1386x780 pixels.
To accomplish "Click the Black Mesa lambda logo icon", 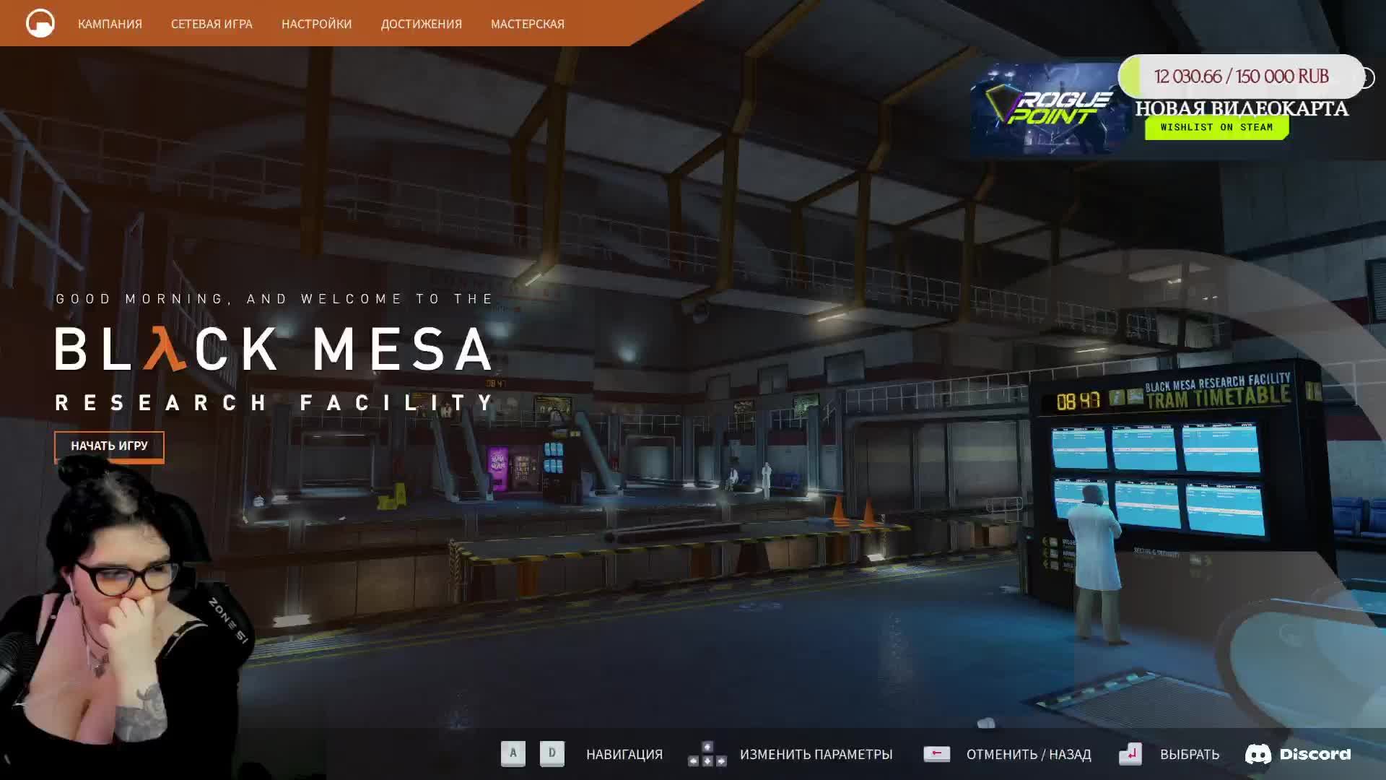I will coord(40,24).
